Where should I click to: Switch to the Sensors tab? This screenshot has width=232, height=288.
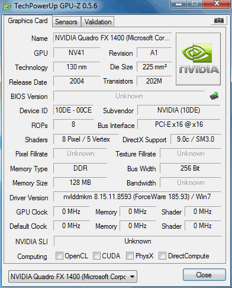[66, 22]
